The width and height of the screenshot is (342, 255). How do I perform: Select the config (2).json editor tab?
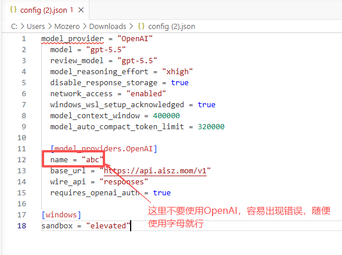tap(45, 10)
